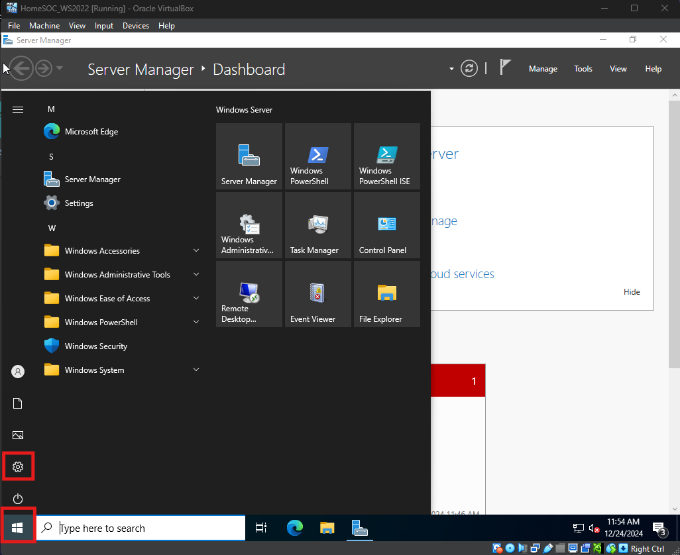Expand the Windows Administrative Tools folder
The image size is (680, 555).
coord(122,275)
